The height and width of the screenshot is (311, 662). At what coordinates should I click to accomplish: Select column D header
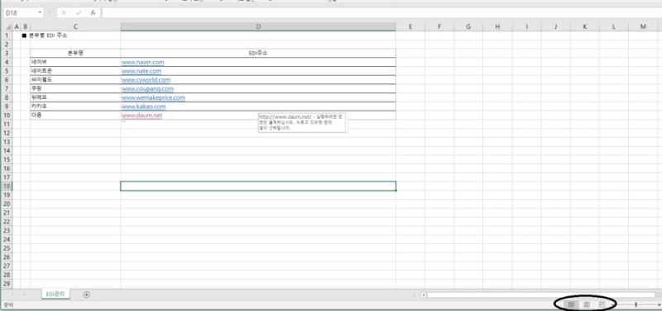tap(258, 26)
